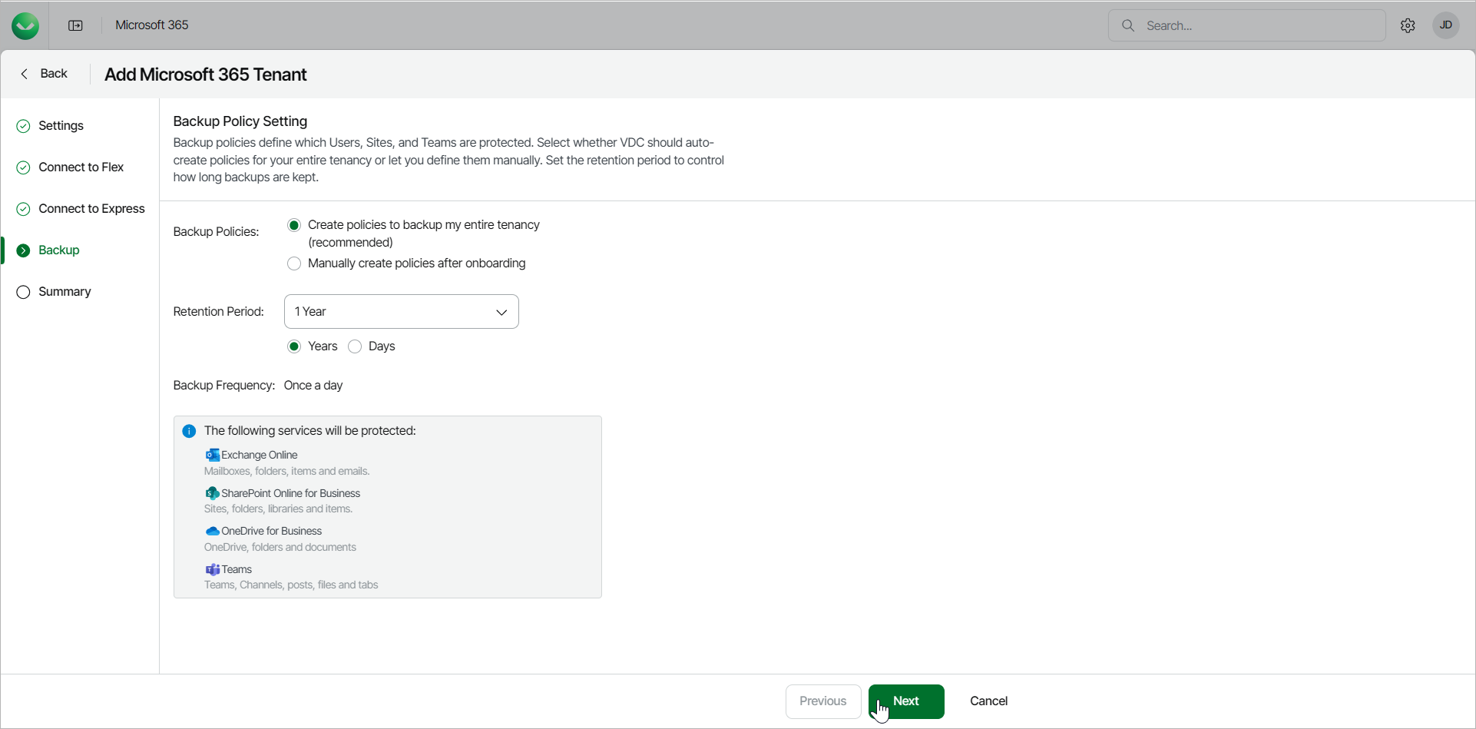Image resolution: width=1476 pixels, height=729 pixels.
Task: Click the Next button
Action: [x=906, y=701]
